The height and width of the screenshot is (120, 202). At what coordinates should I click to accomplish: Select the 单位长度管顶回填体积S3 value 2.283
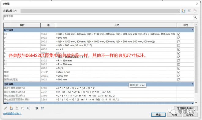tap(48, 100)
